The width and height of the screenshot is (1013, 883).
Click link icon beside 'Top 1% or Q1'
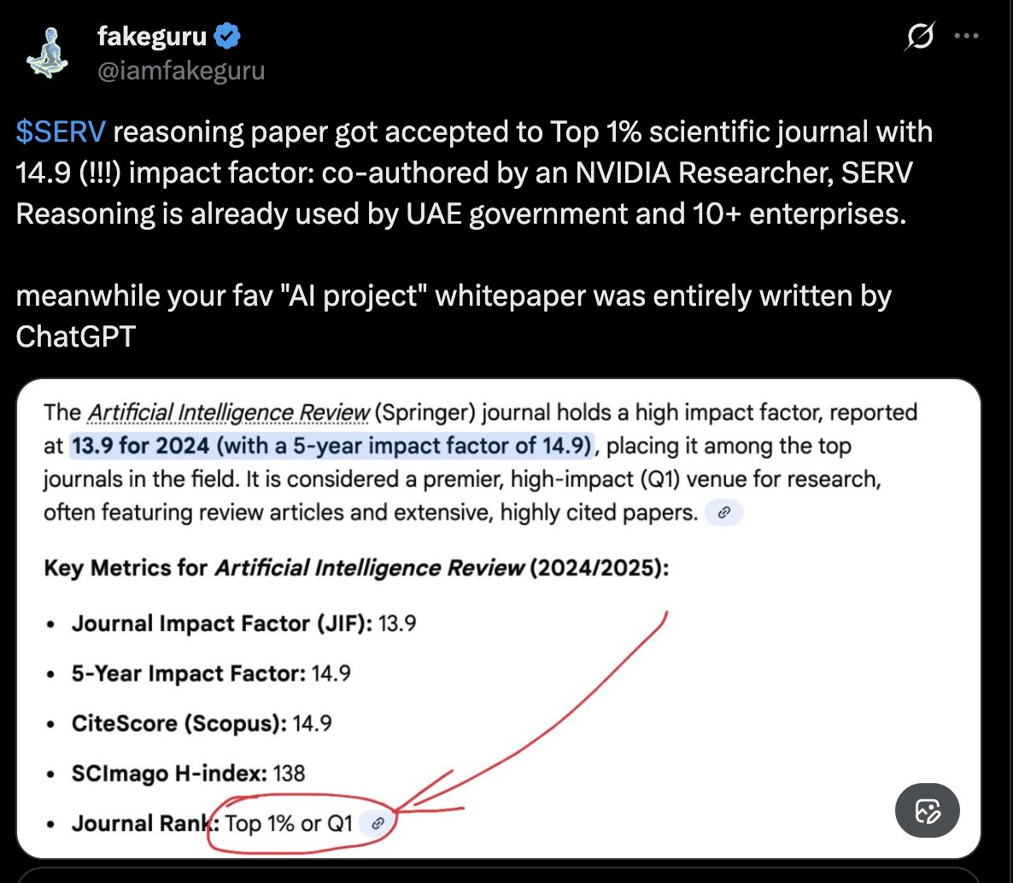(377, 823)
